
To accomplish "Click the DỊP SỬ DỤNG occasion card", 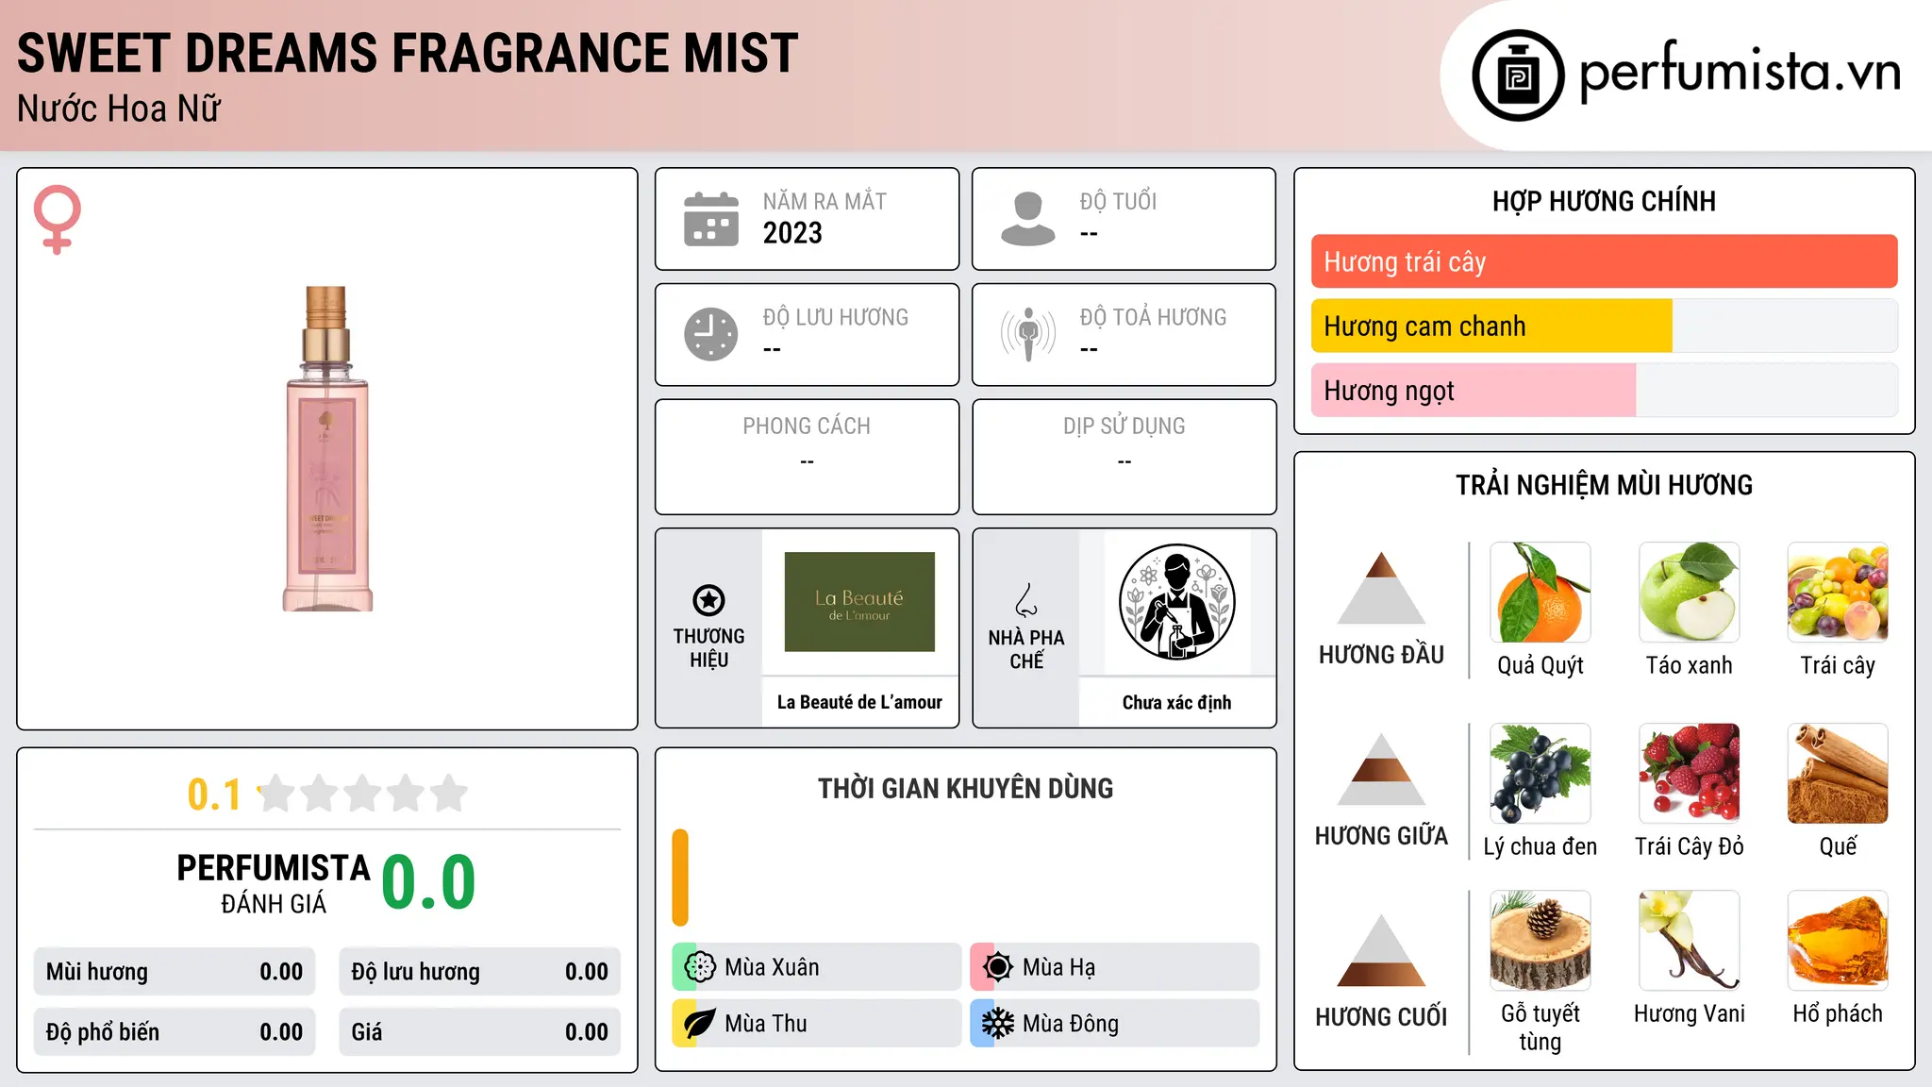I will [x=1124, y=457].
